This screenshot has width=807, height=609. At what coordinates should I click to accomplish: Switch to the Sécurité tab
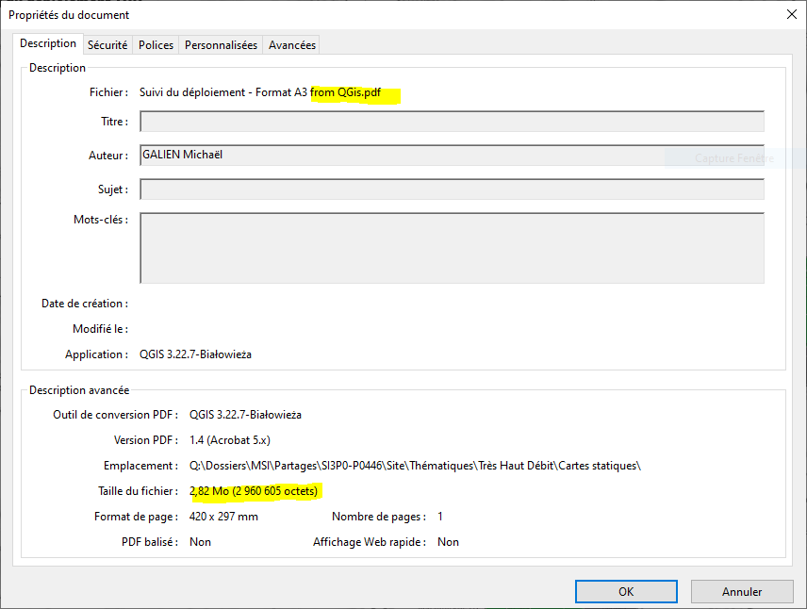(107, 43)
